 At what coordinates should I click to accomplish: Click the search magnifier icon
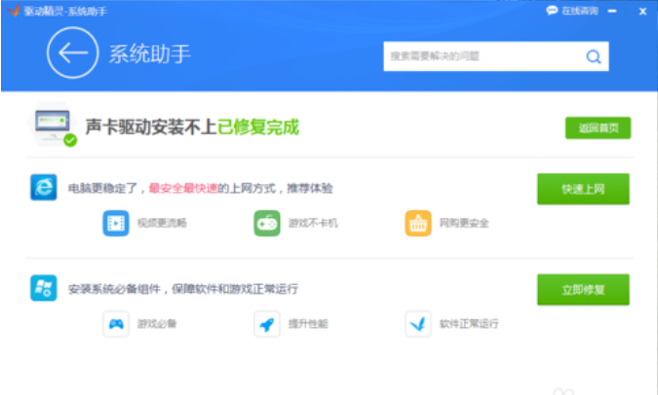593,56
